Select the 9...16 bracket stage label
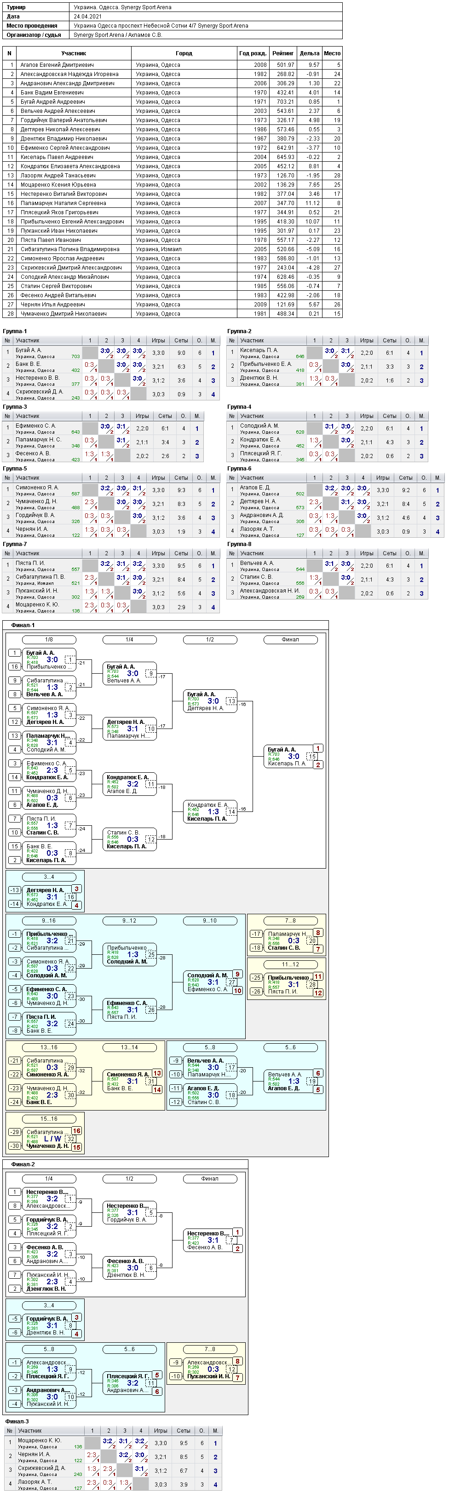The image size is (449, 1493). click(x=49, y=921)
